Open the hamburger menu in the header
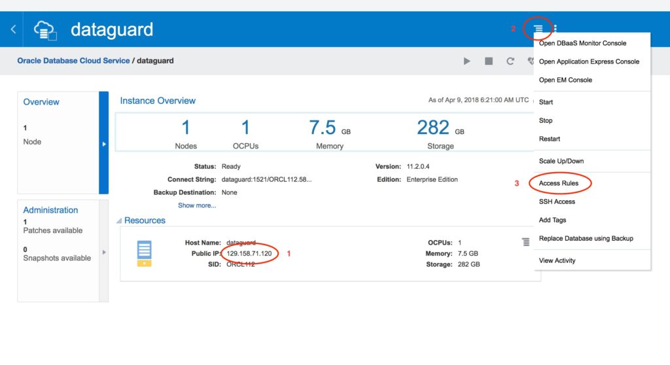Viewport: 670px width, 365px height. pos(538,28)
